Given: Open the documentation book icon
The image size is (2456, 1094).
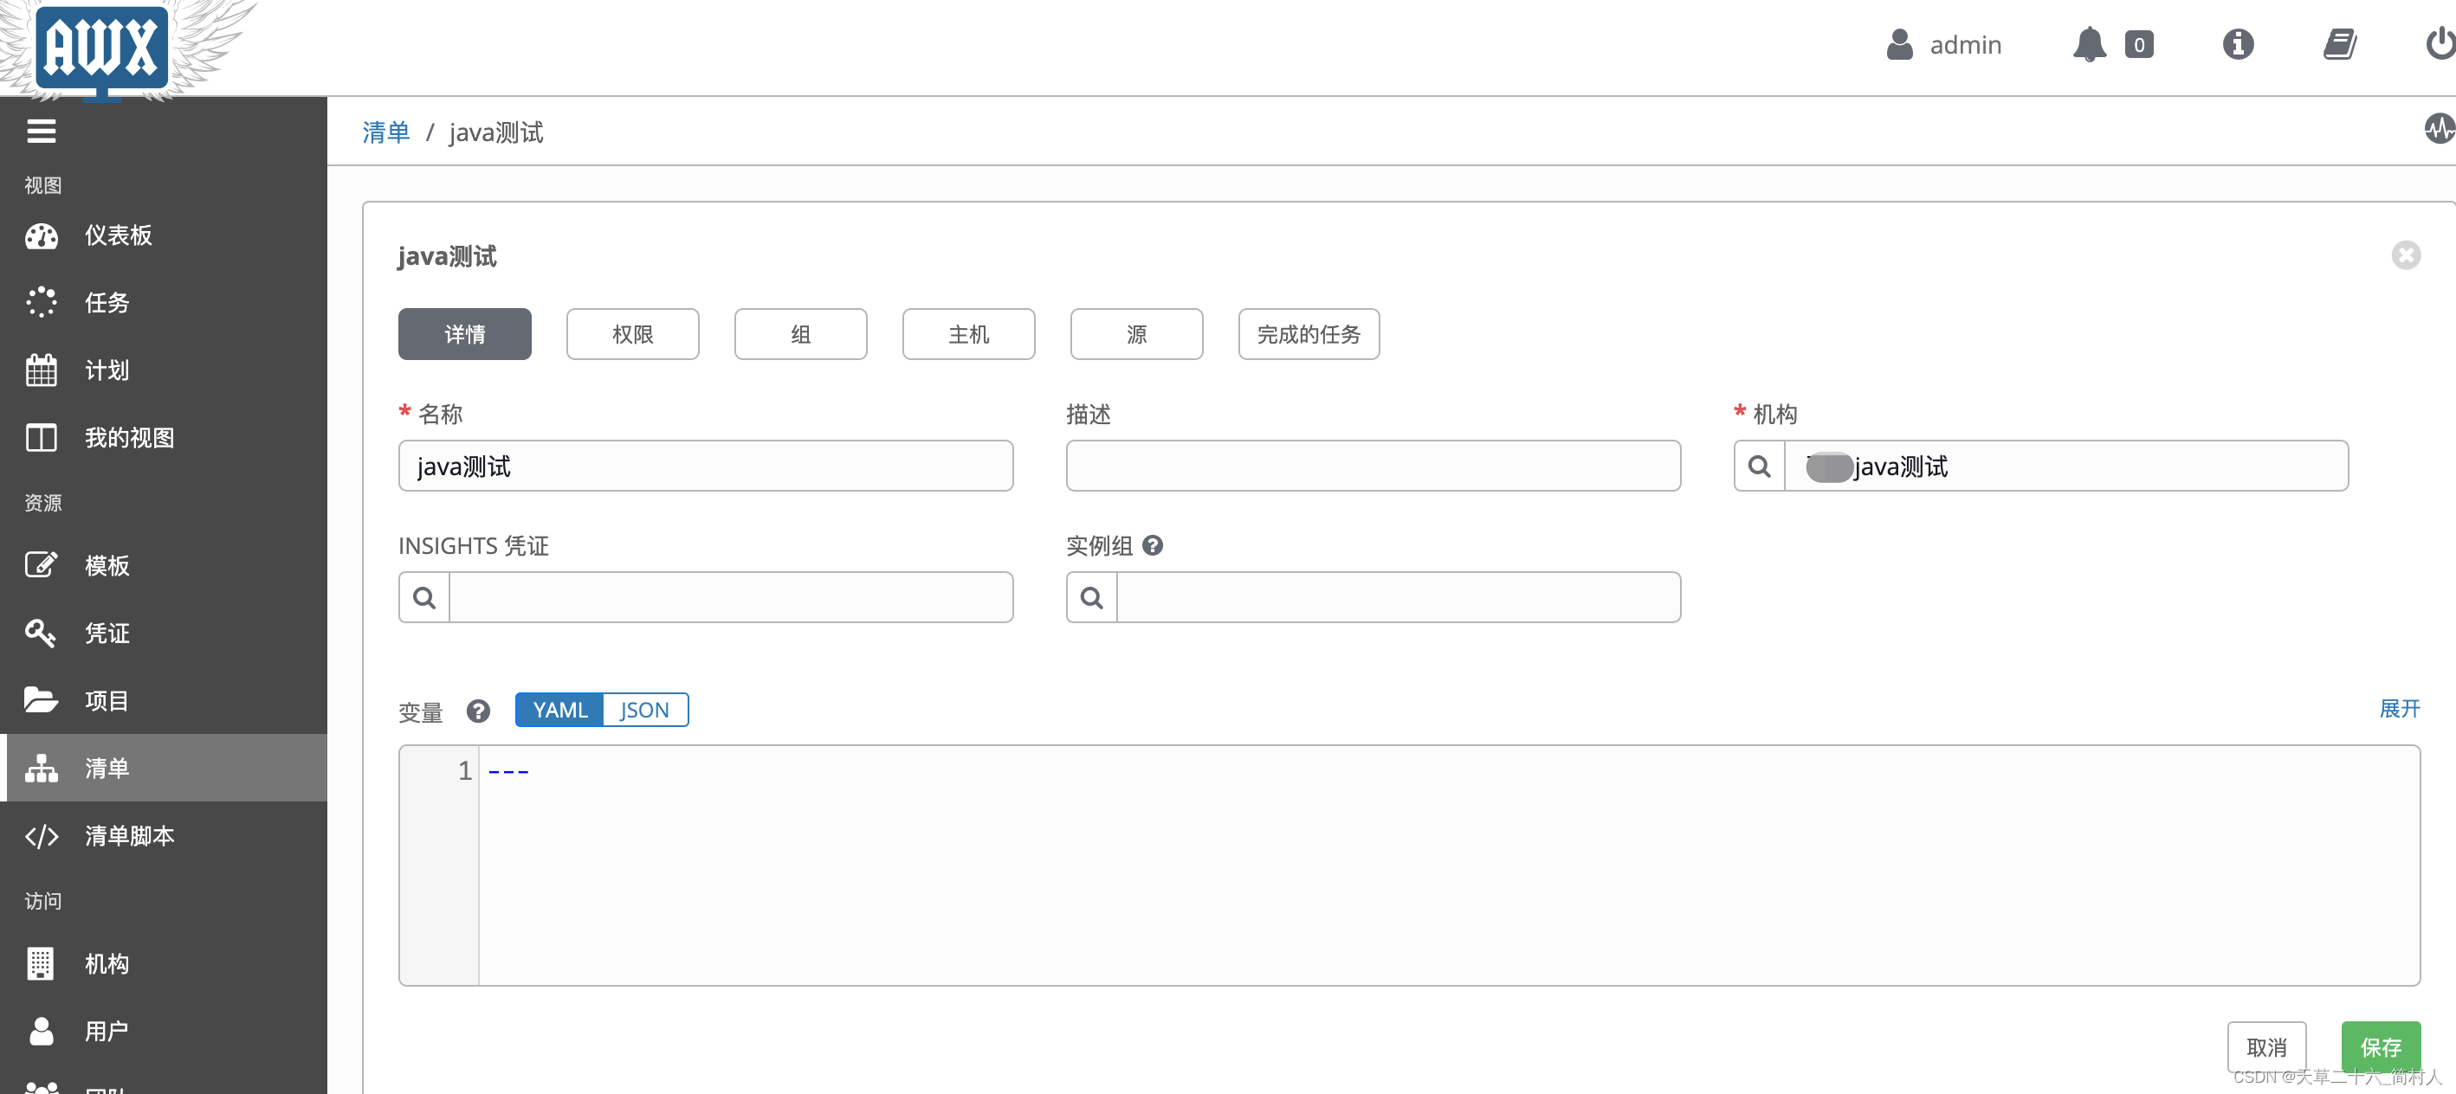Looking at the screenshot, I should (2339, 45).
